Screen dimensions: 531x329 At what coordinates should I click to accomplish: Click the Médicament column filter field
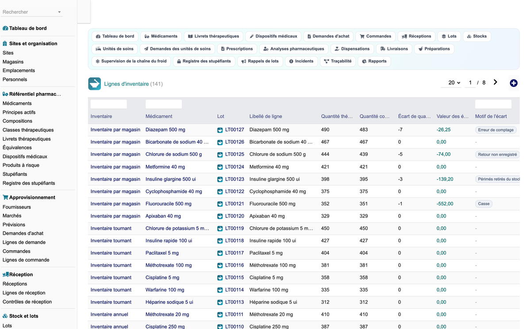[164, 104]
